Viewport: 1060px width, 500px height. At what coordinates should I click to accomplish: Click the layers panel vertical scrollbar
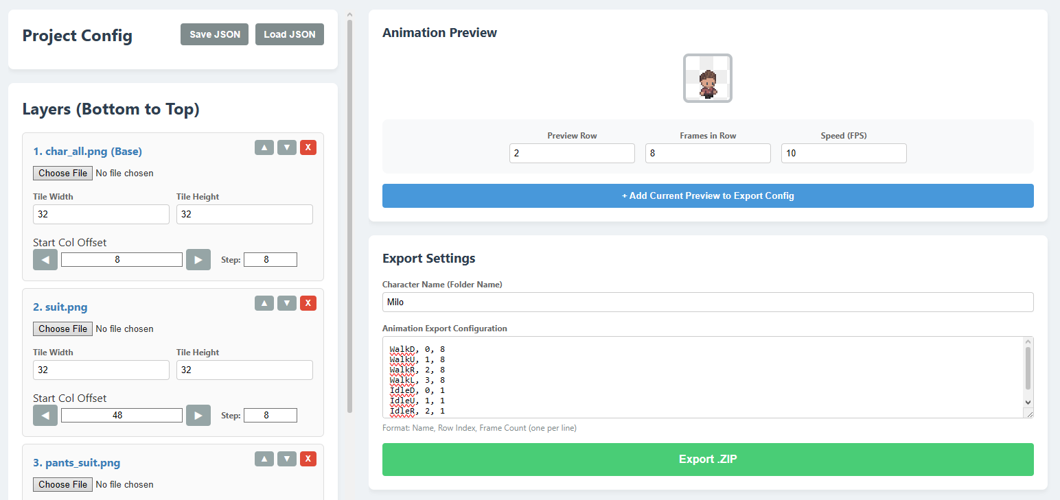[350, 216]
